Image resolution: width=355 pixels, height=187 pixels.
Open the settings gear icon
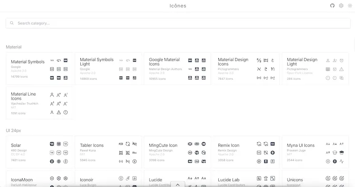(341, 6)
